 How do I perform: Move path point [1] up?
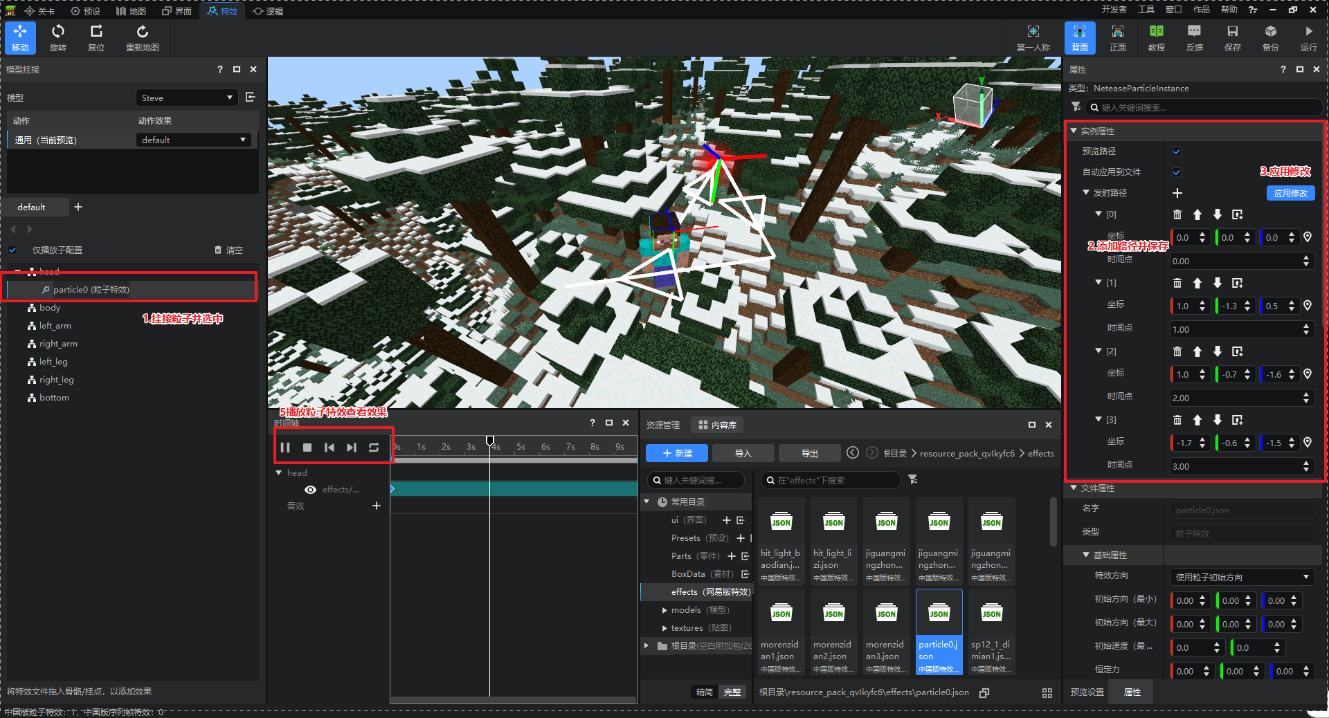click(1197, 283)
